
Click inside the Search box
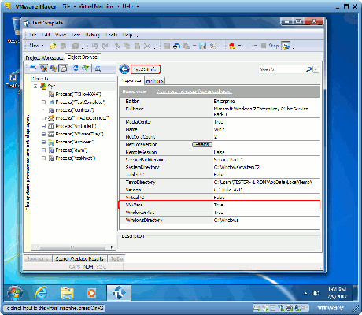pyautogui.click(x=282, y=69)
